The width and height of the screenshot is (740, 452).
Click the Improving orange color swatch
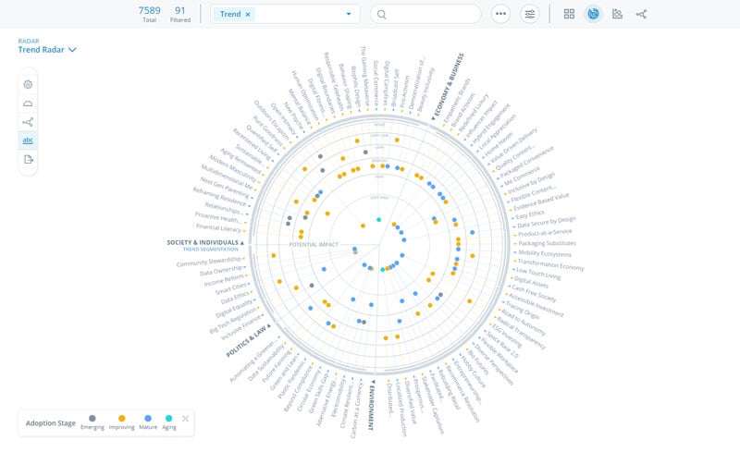tap(123, 419)
